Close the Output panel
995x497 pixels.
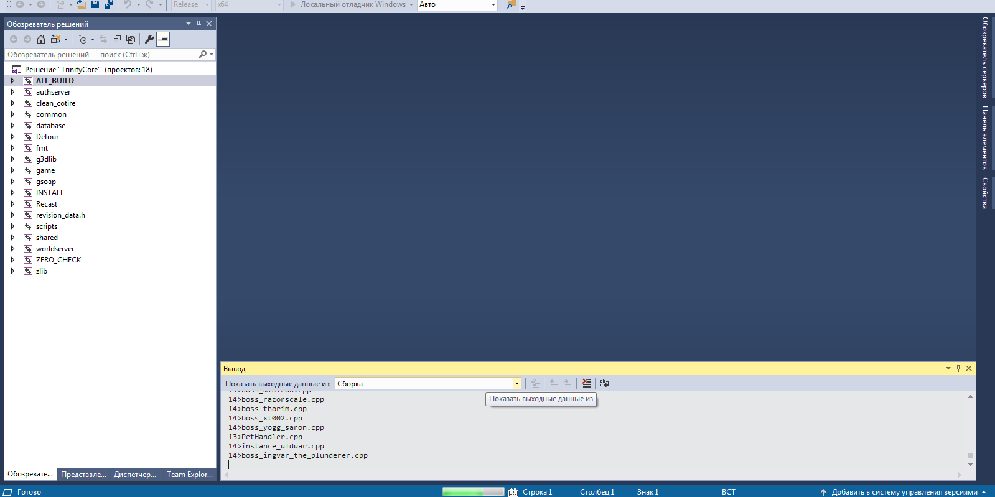[x=969, y=368]
